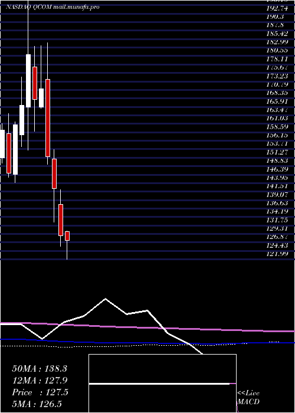Click the NASDAQ QCOM mail.munafa.pro chart title
This screenshot has width=295, height=413.
(53, 7)
